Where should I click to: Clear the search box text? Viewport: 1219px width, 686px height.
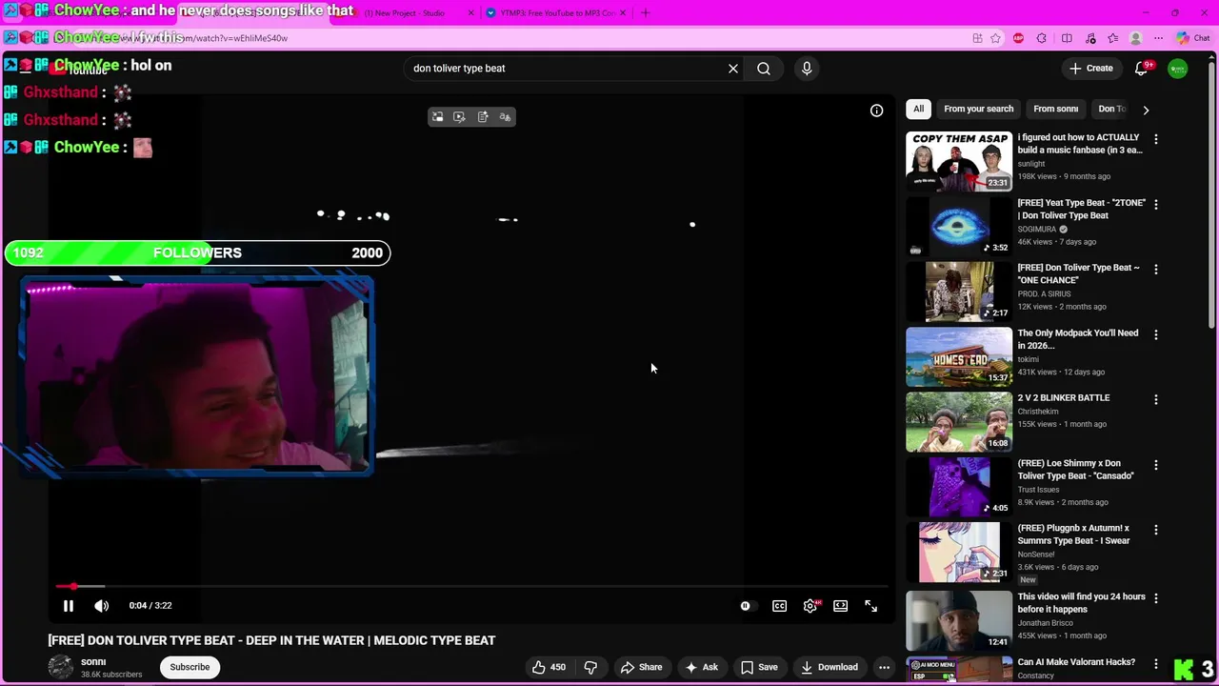tap(733, 69)
